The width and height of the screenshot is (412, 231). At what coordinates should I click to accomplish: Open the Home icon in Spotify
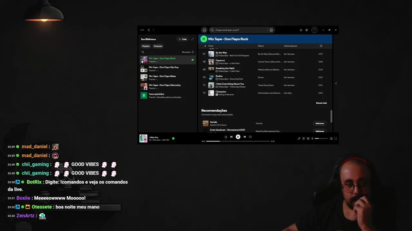[x=204, y=30]
